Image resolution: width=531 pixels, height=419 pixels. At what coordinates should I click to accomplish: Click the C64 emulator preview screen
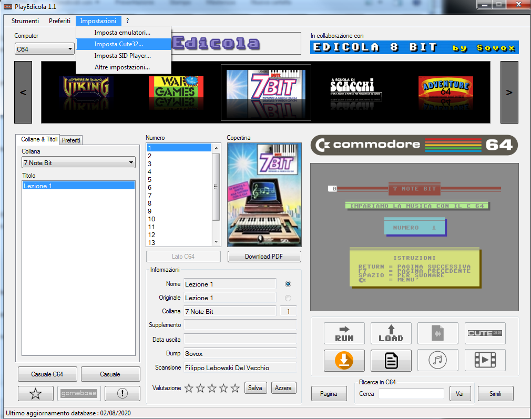(x=414, y=237)
